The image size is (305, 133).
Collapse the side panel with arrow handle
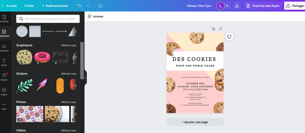[x=85, y=78]
